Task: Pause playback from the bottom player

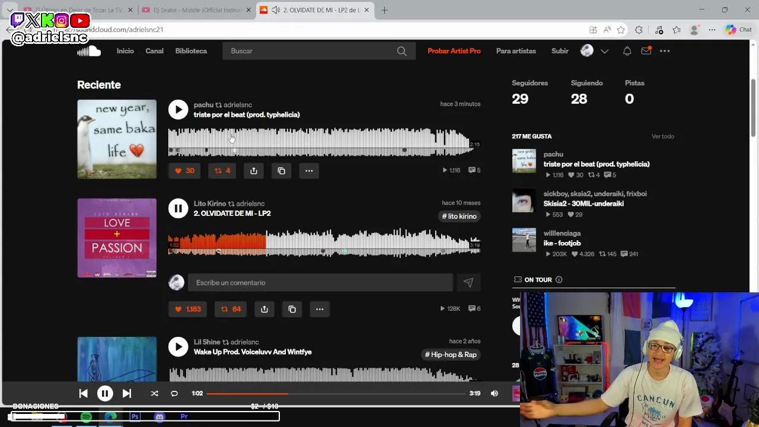Action: (105, 393)
